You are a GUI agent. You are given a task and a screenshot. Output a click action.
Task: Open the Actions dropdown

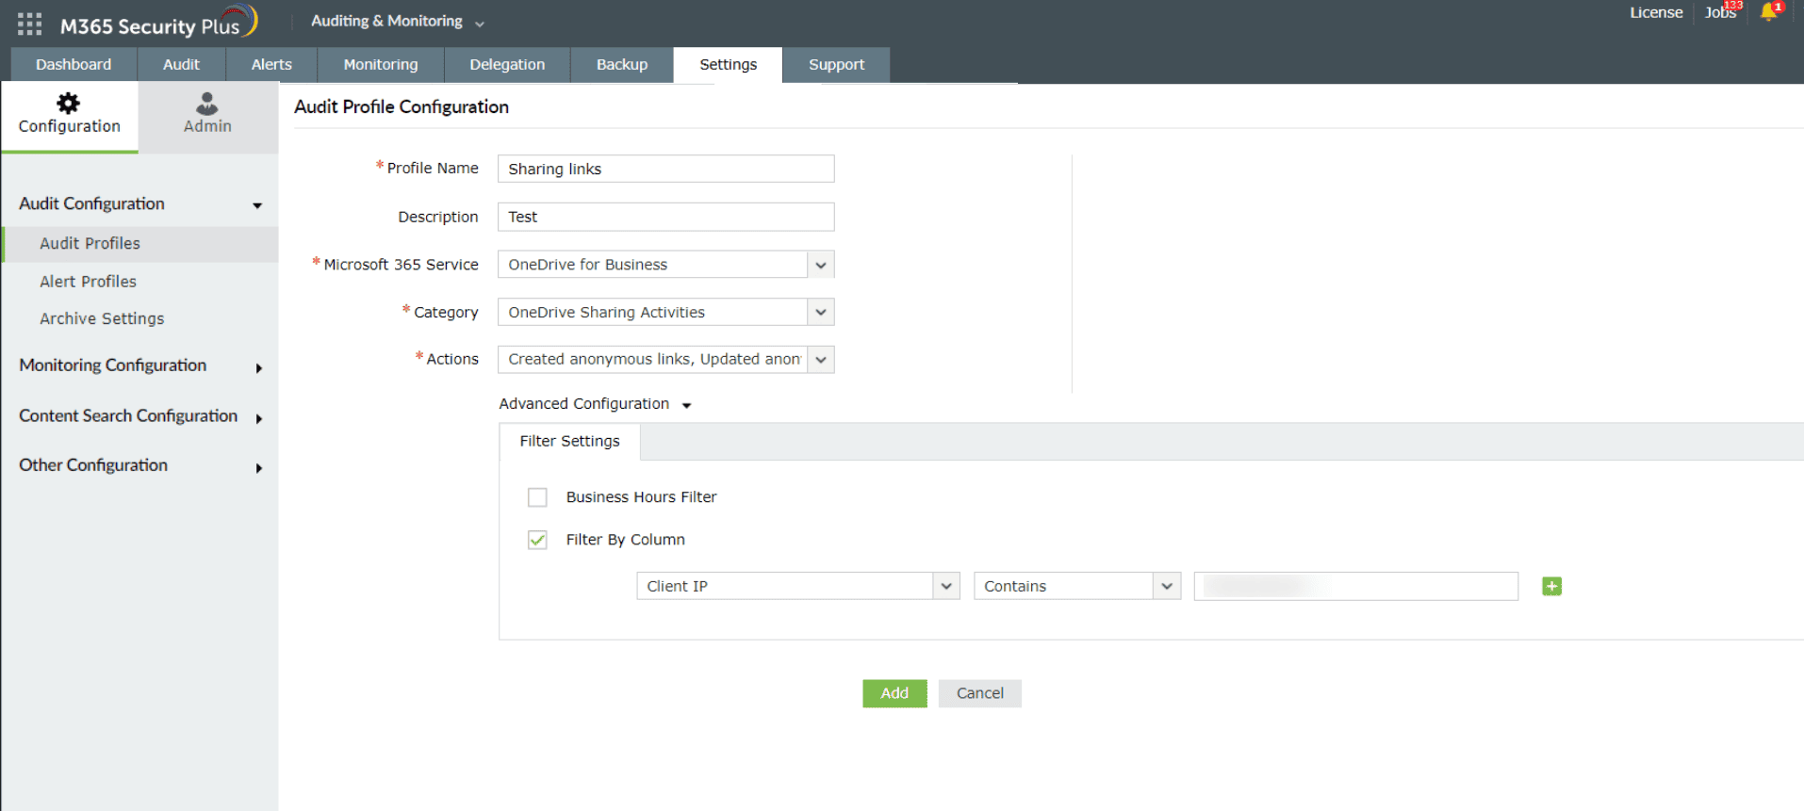821,359
